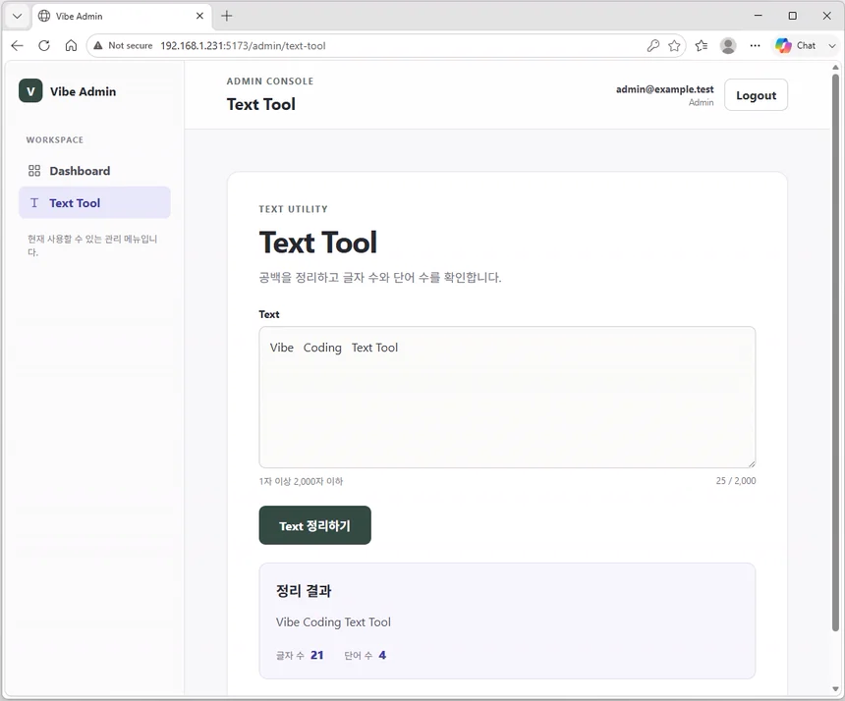Click inside the Text textarea
845x701 pixels.
point(507,397)
